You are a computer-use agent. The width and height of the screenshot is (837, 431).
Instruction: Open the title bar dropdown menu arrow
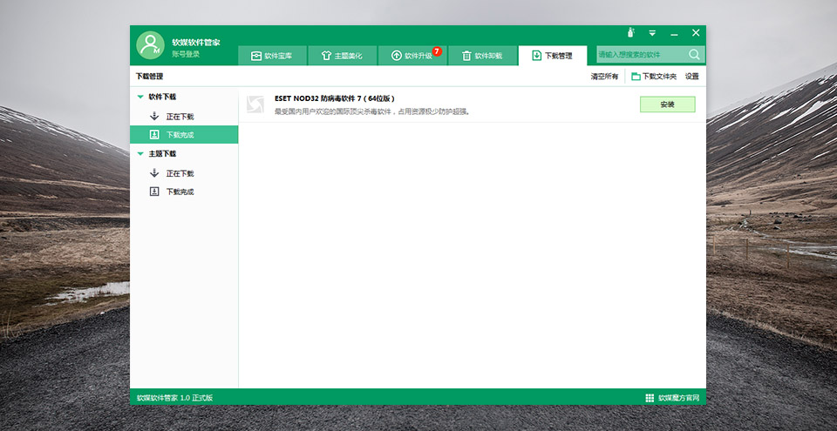tap(651, 33)
